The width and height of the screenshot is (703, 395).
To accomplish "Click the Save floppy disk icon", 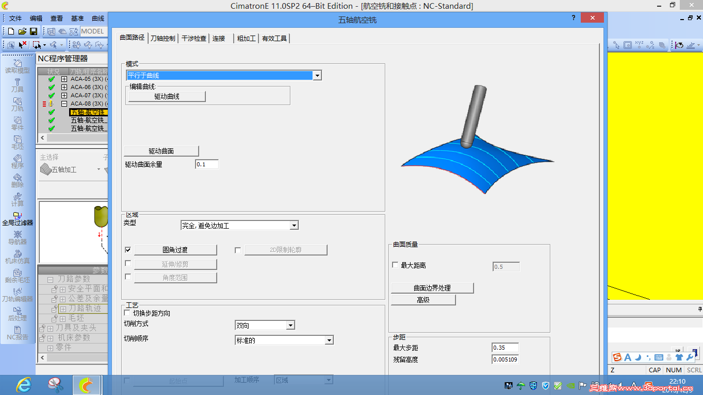I will [33, 31].
